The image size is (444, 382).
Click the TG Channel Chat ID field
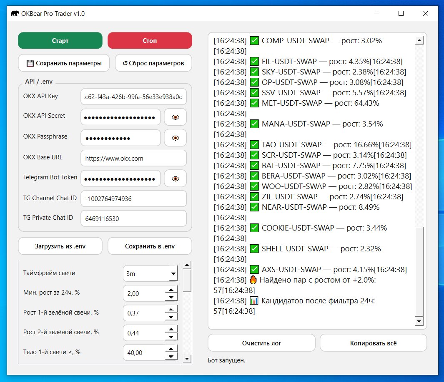click(133, 198)
